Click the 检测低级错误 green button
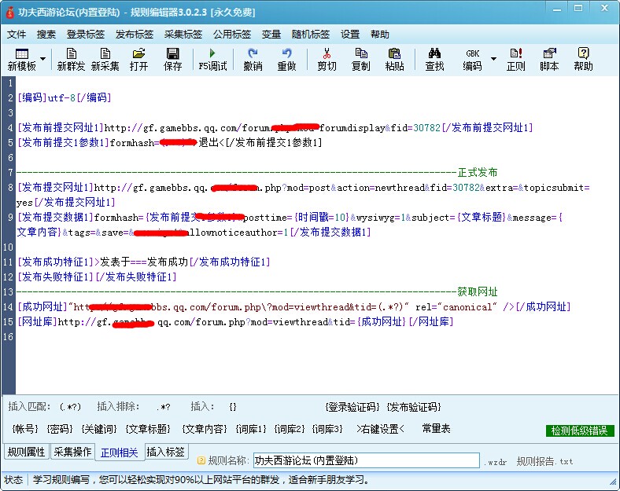The image size is (620, 491). [580, 431]
